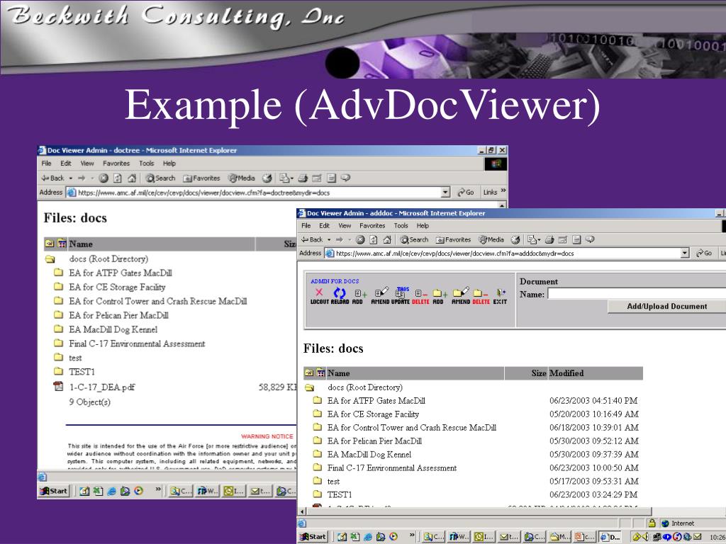Viewport: 726px width, 544px height.
Task: Click the Add/Upload Document button
Action: [666, 306]
